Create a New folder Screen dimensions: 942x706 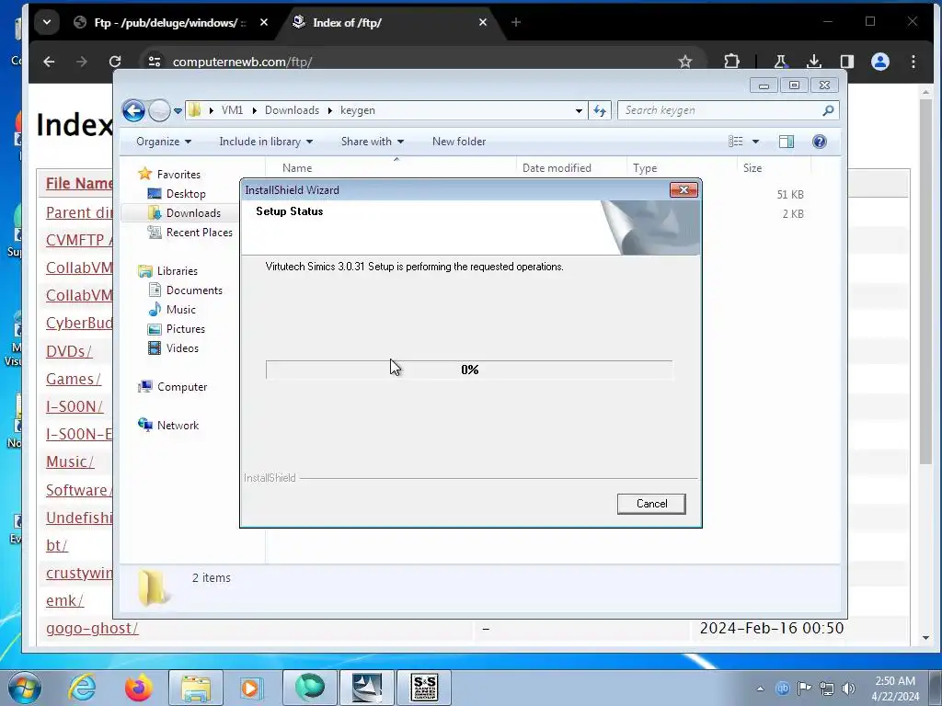coord(459,142)
